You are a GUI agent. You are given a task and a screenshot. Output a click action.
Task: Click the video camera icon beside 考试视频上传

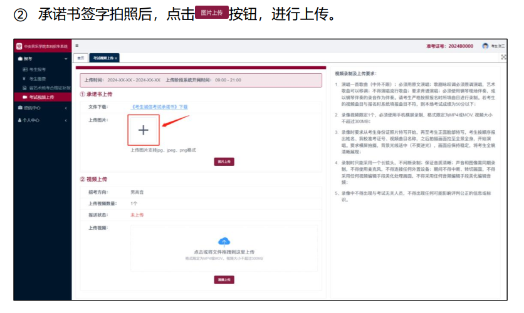pyautogui.click(x=25, y=97)
